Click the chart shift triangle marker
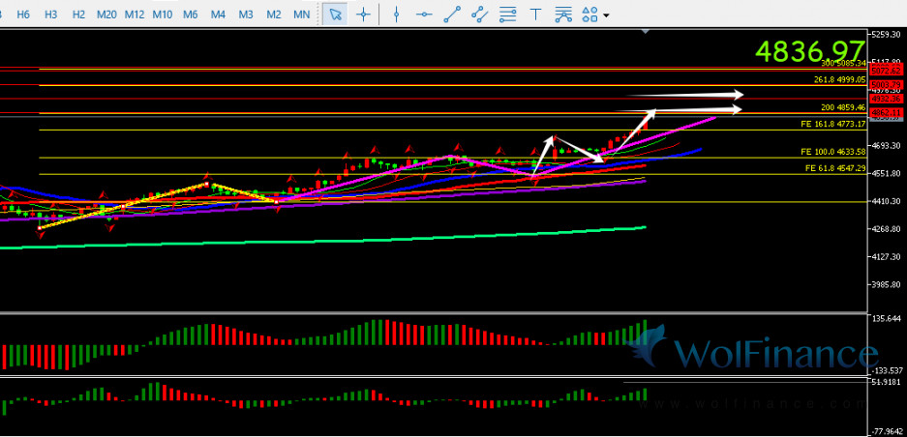The width and height of the screenshot is (907, 437). point(646,32)
